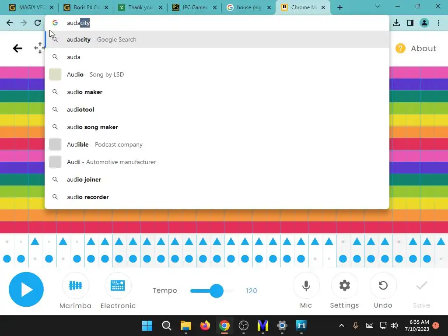Viewport: 448px width, 336px height.
Task: Click the Chrome forward navigation arrow
Action: (x=24, y=23)
